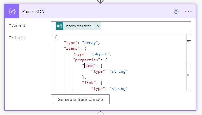Click the add step plus below the card
The height and width of the screenshot is (115, 202).
coord(100,114)
